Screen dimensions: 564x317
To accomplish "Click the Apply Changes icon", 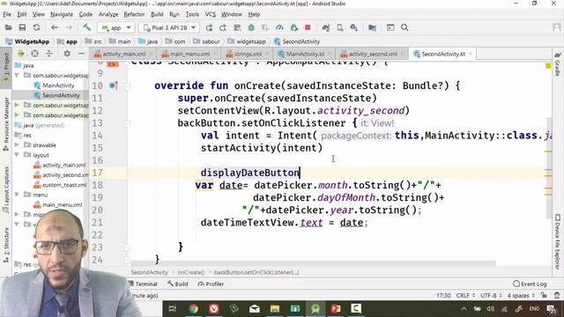I will point(223,27).
